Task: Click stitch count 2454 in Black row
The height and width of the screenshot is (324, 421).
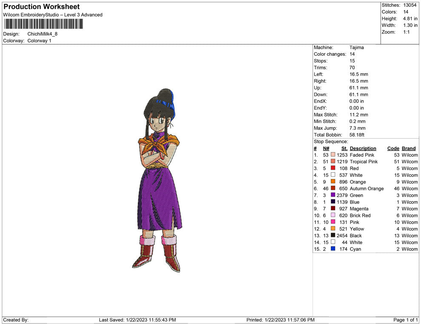Action: [x=342, y=236]
